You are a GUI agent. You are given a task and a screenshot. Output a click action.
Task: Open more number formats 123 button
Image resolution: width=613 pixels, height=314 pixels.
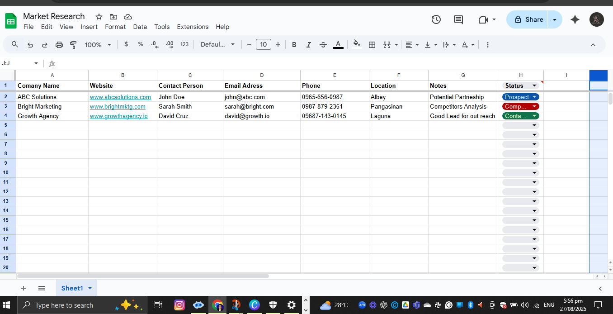pos(184,44)
